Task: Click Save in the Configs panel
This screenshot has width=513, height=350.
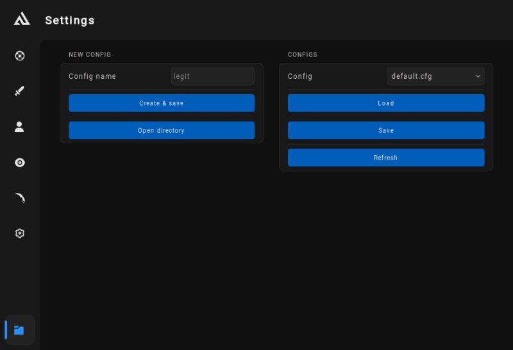Action: pos(385,131)
